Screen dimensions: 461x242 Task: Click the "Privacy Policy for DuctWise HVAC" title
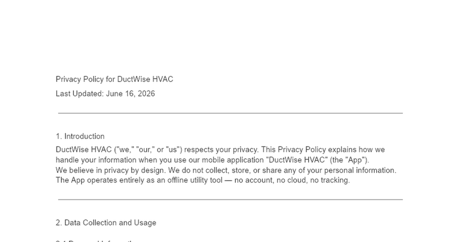(114, 79)
